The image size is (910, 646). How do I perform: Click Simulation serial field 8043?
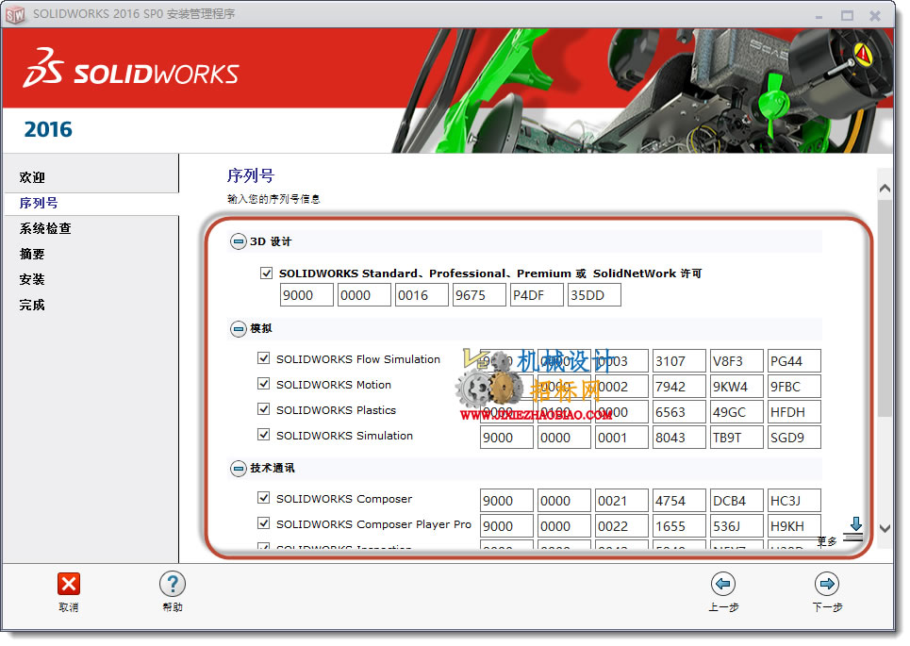679,438
